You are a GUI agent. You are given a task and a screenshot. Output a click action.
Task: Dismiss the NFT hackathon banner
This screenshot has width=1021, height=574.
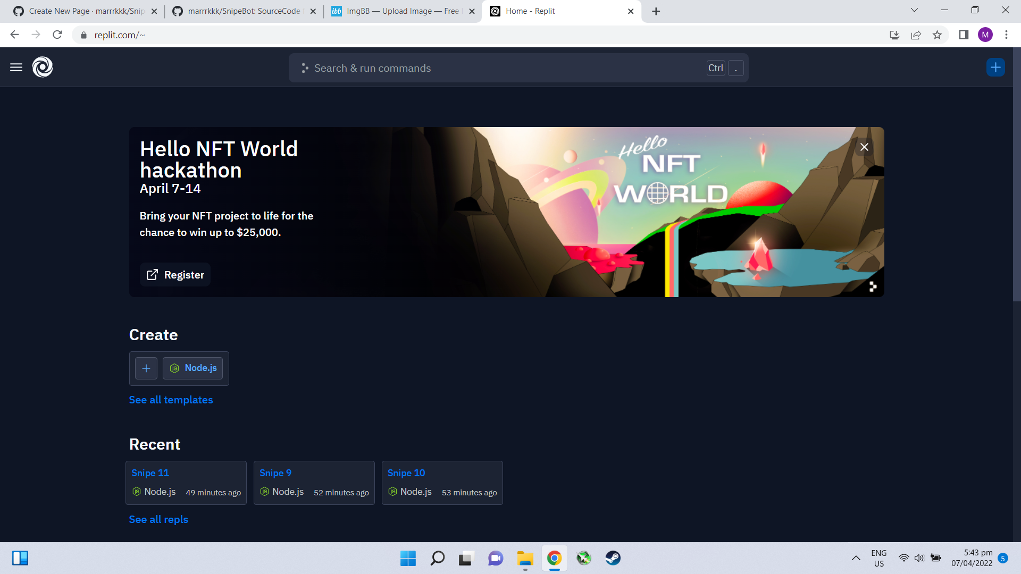coord(864,147)
